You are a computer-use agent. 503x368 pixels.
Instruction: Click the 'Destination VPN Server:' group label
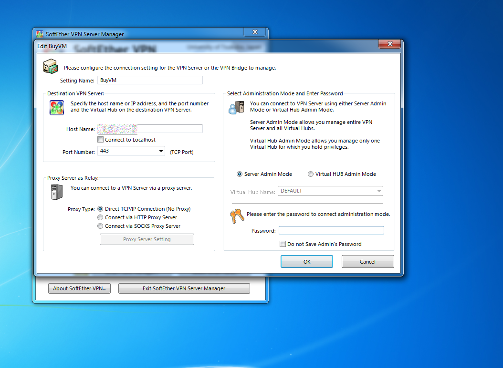tap(76, 93)
